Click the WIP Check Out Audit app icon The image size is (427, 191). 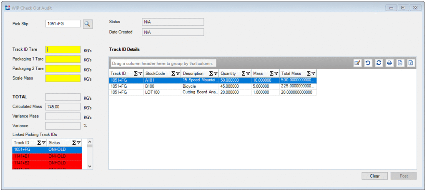point(8,8)
